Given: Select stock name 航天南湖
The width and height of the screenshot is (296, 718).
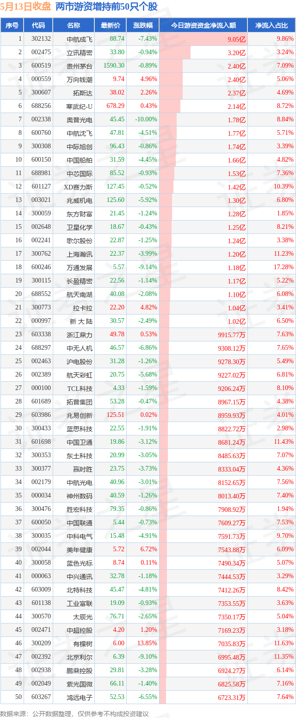Looking at the screenshot, I should pyautogui.click(x=80, y=295).
